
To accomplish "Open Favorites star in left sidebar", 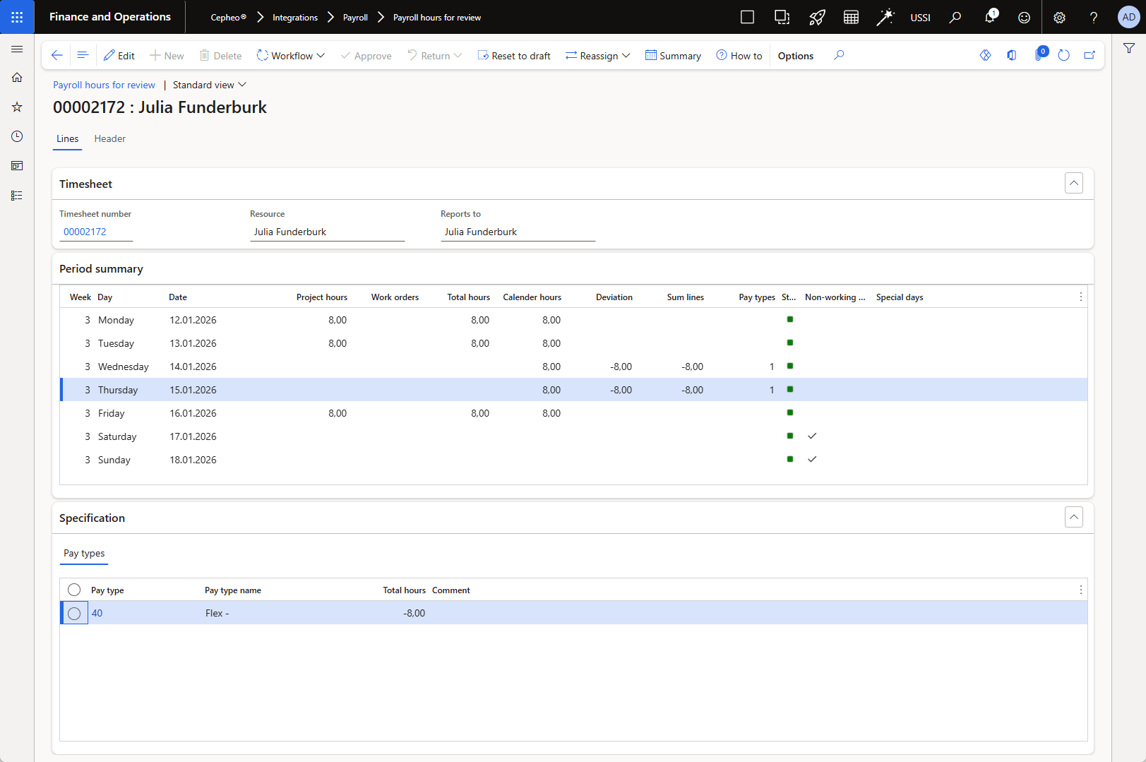I will point(17,107).
